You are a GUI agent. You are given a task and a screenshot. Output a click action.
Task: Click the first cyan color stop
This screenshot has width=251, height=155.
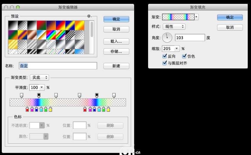point(41,109)
